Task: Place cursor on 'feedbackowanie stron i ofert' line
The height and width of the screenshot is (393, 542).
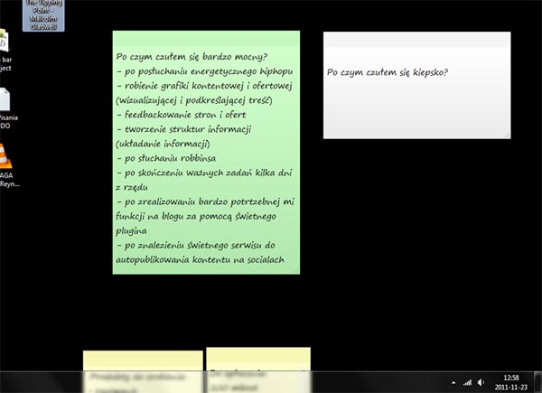Action: (x=180, y=115)
